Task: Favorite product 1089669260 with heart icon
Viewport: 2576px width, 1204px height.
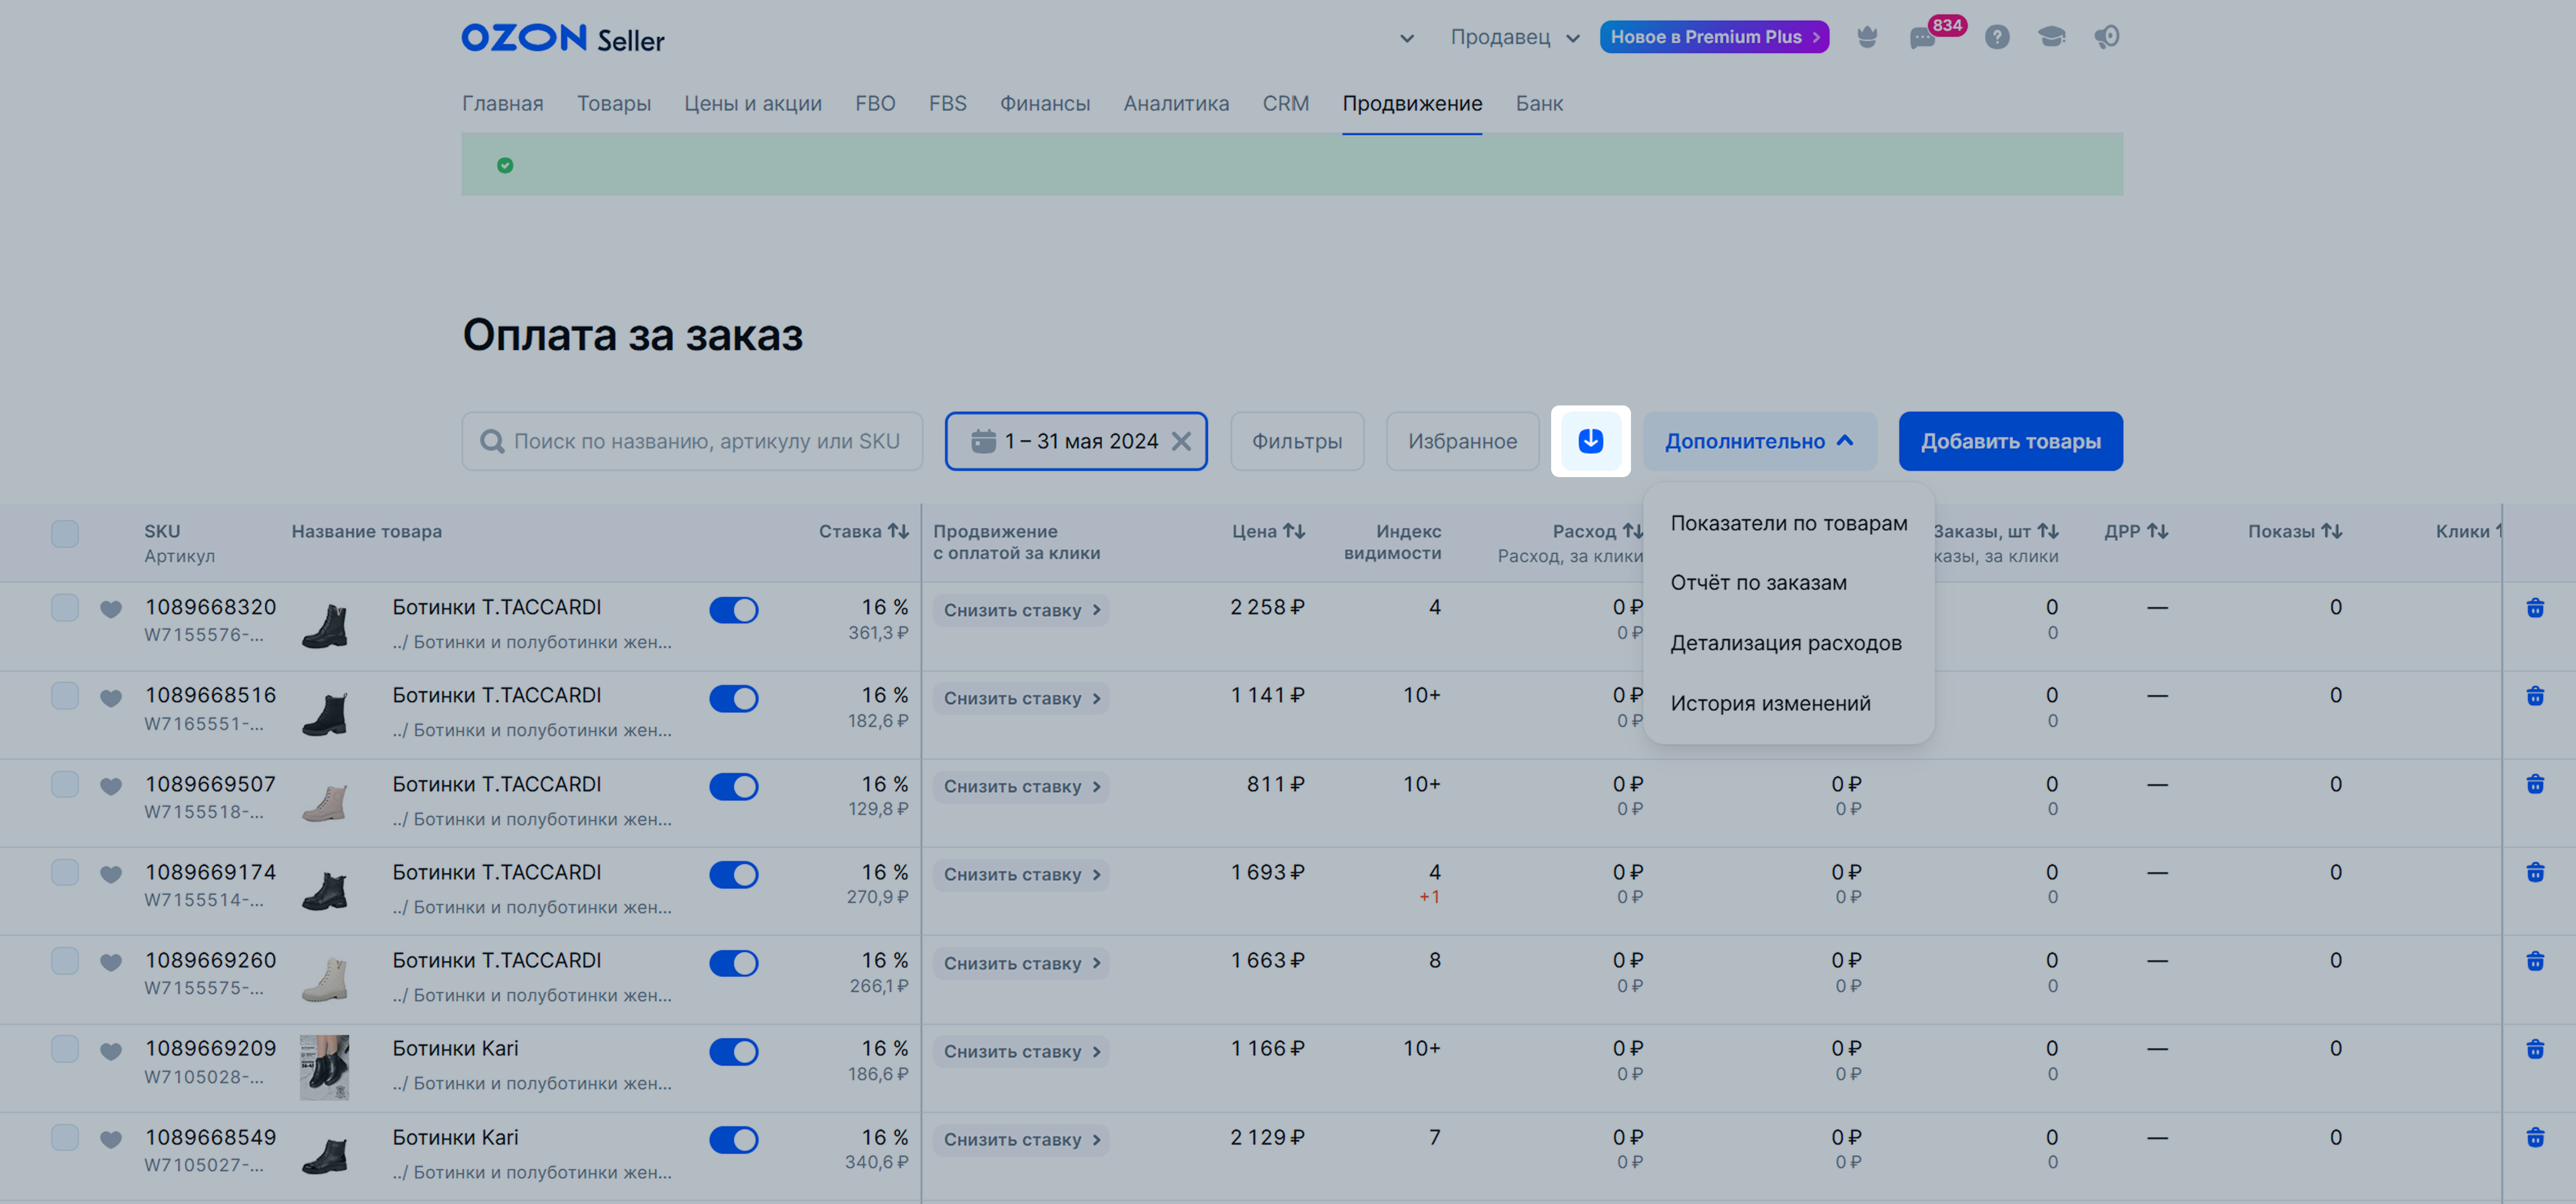Action: (x=111, y=962)
